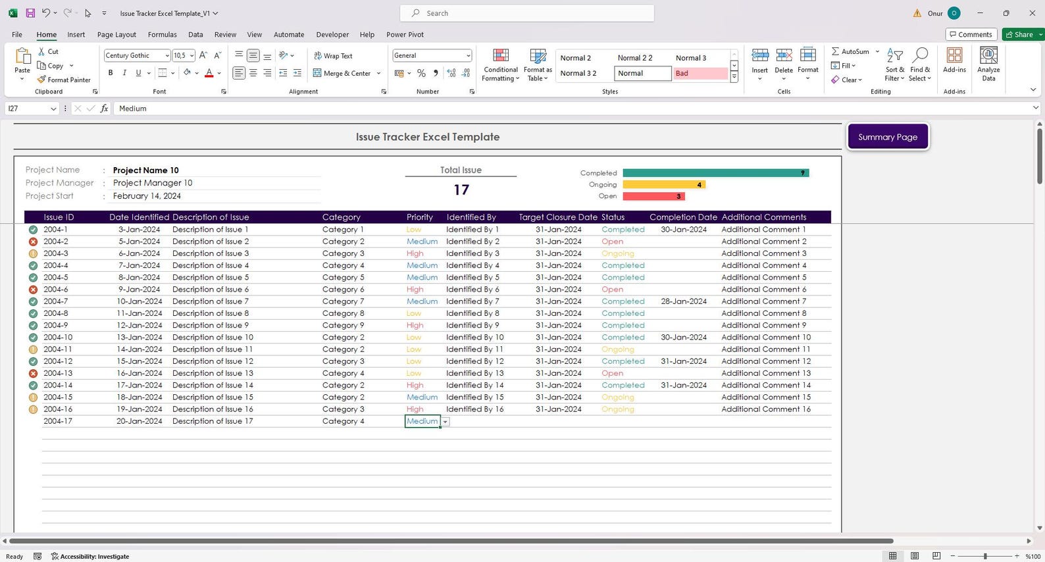Toggle Merge & Center
This screenshot has height=562, width=1045.
click(342, 73)
